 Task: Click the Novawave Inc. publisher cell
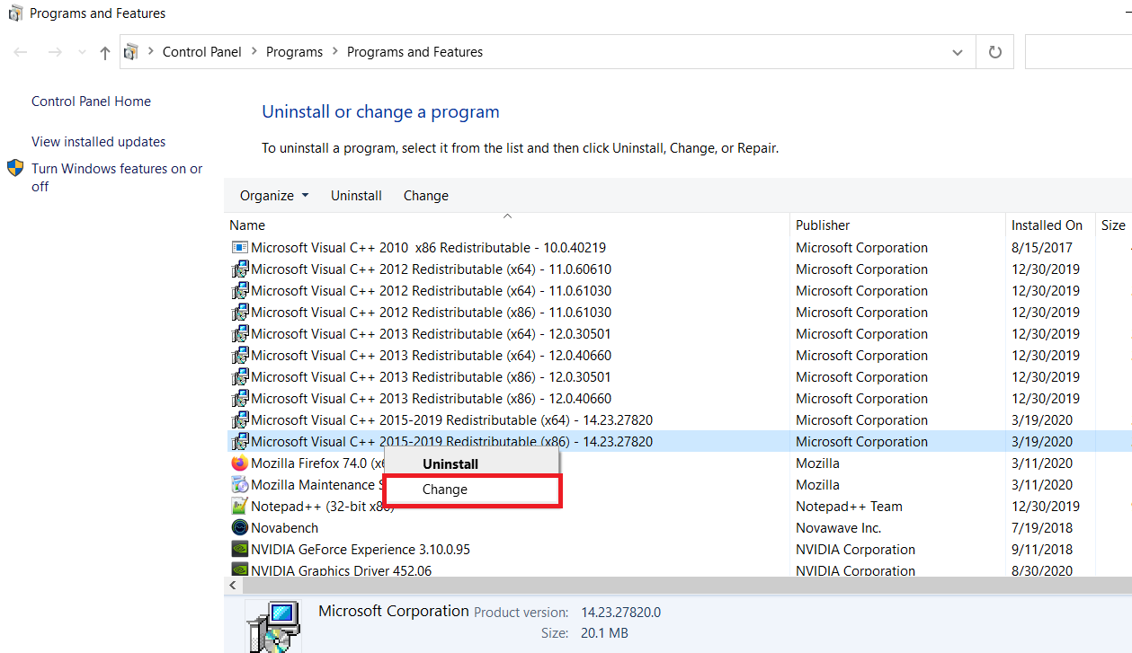(x=839, y=528)
